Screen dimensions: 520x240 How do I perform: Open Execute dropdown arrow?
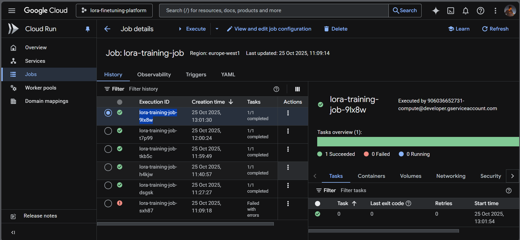tap(217, 29)
